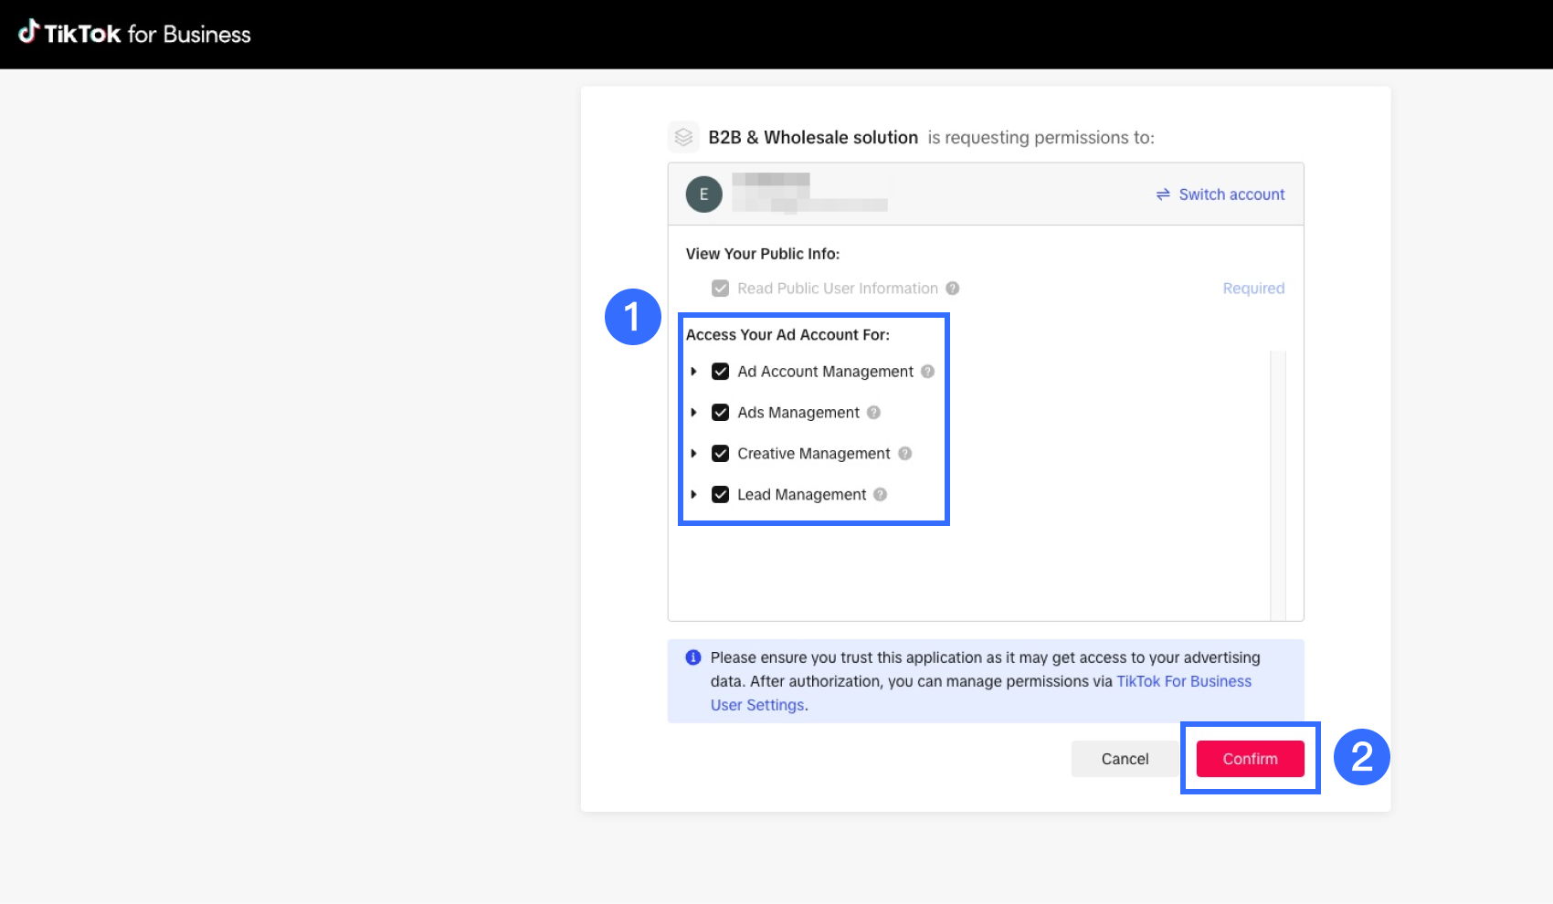This screenshot has width=1553, height=904.
Task: Click the 'Access Your Ad Account For:' heading
Action: (x=787, y=335)
